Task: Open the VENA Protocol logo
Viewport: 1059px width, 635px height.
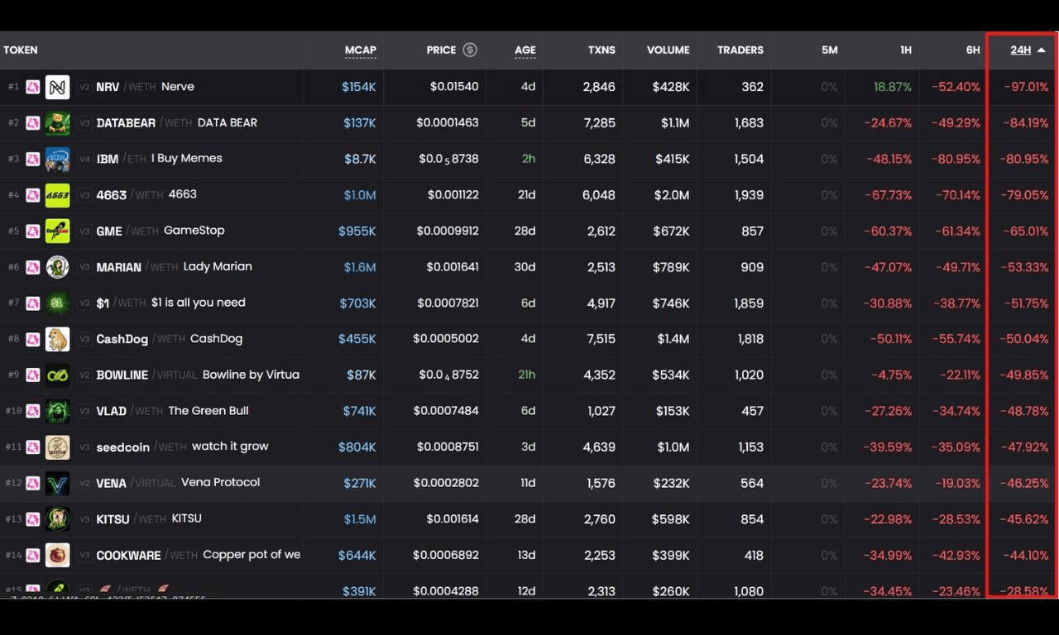Action: point(57,483)
